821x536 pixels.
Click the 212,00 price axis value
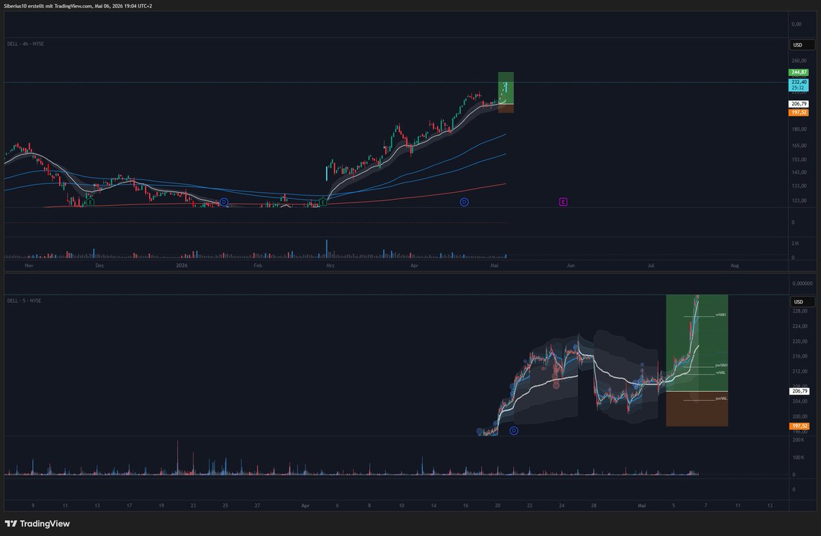(798, 371)
